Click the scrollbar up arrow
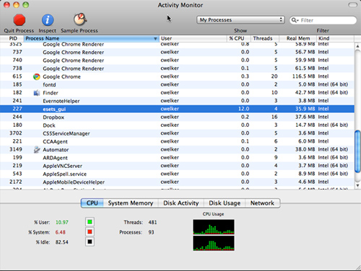The height and width of the screenshot is (271, 361). point(357,46)
